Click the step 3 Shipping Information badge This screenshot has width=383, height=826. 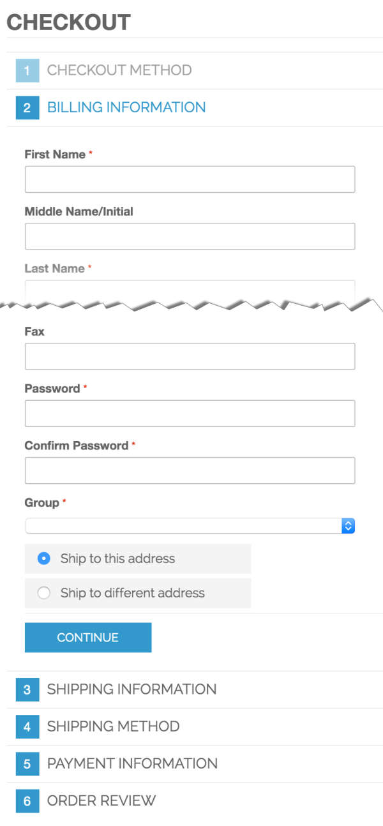[27, 689]
